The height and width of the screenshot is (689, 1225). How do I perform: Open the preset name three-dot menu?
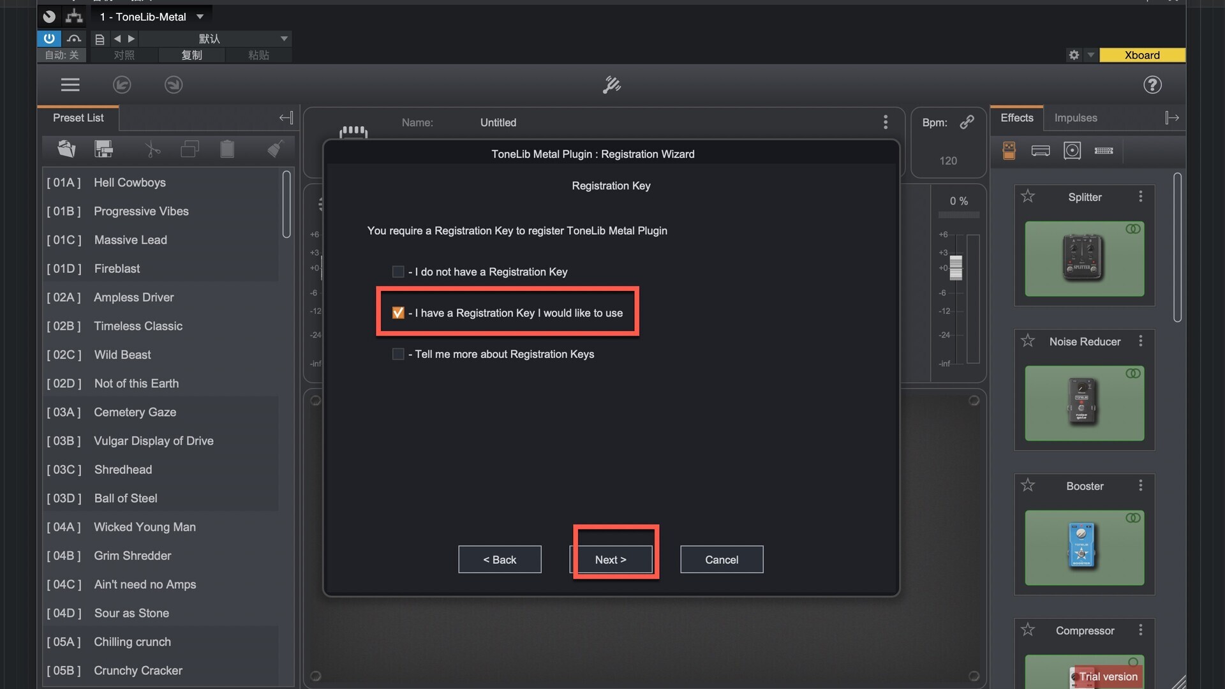coord(886,122)
